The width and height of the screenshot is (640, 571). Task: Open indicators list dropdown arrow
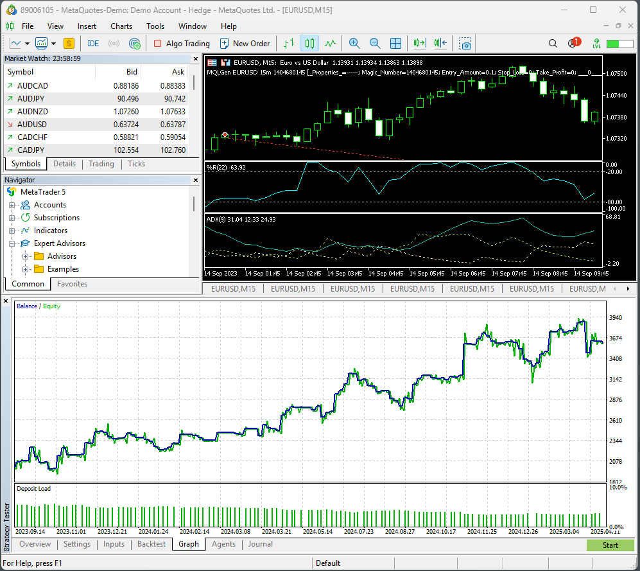[x=53, y=43]
